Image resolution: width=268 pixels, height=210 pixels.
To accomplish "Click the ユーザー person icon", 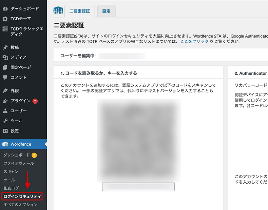I will [5, 111].
